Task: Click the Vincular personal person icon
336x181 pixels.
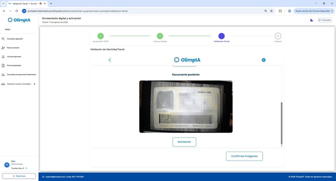Action: pyautogui.click(x=3, y=56)
